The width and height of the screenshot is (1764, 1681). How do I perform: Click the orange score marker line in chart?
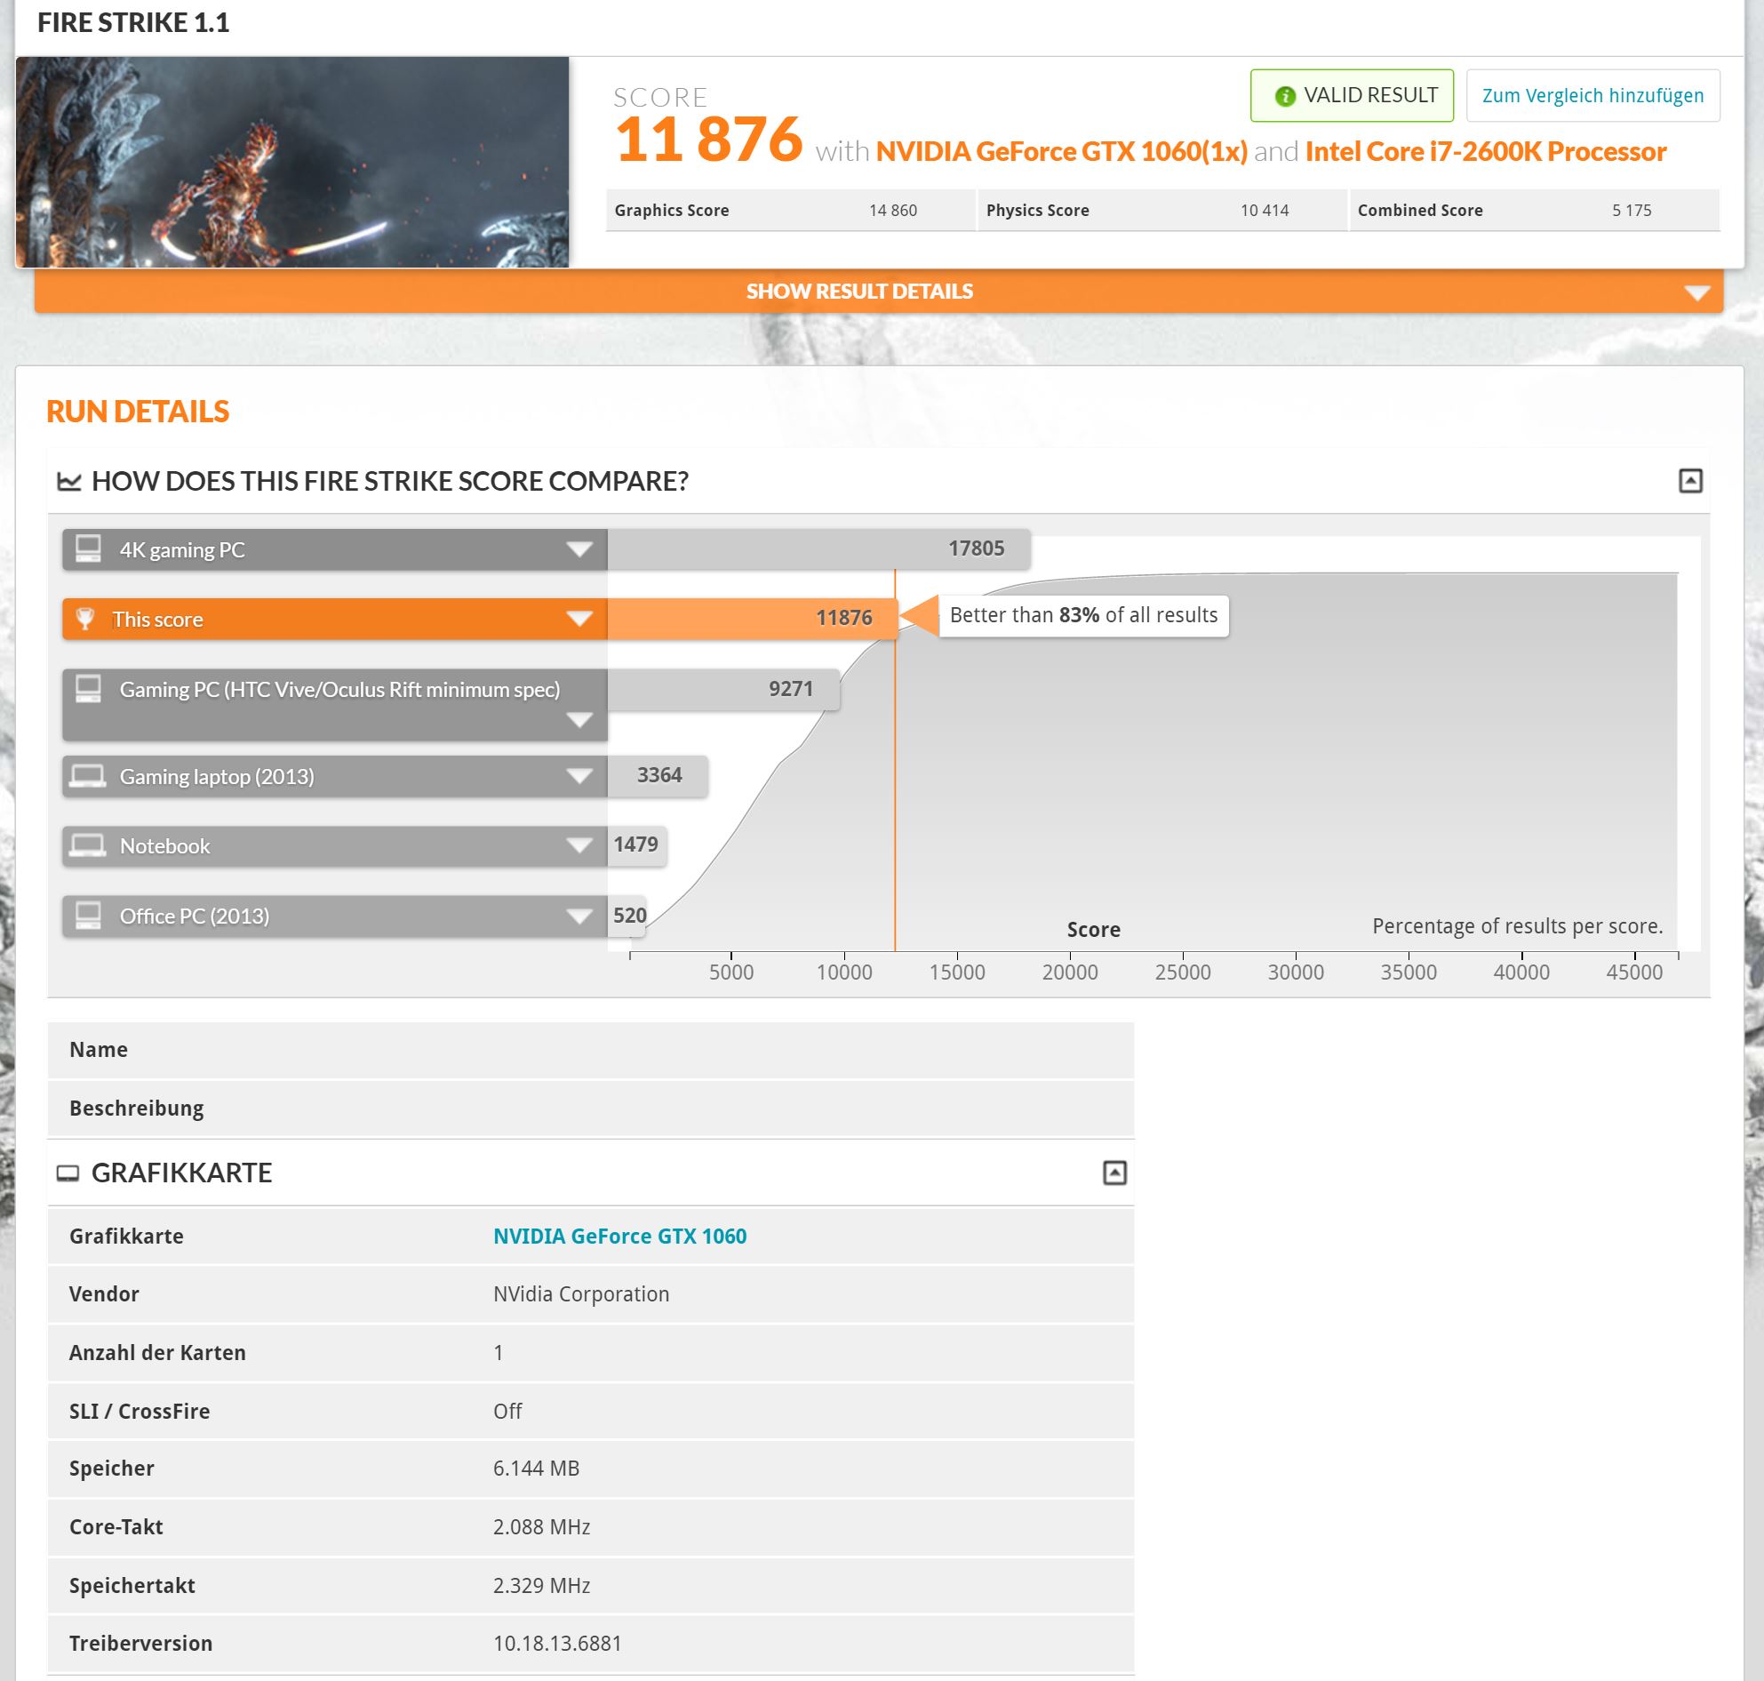(894, 806)
